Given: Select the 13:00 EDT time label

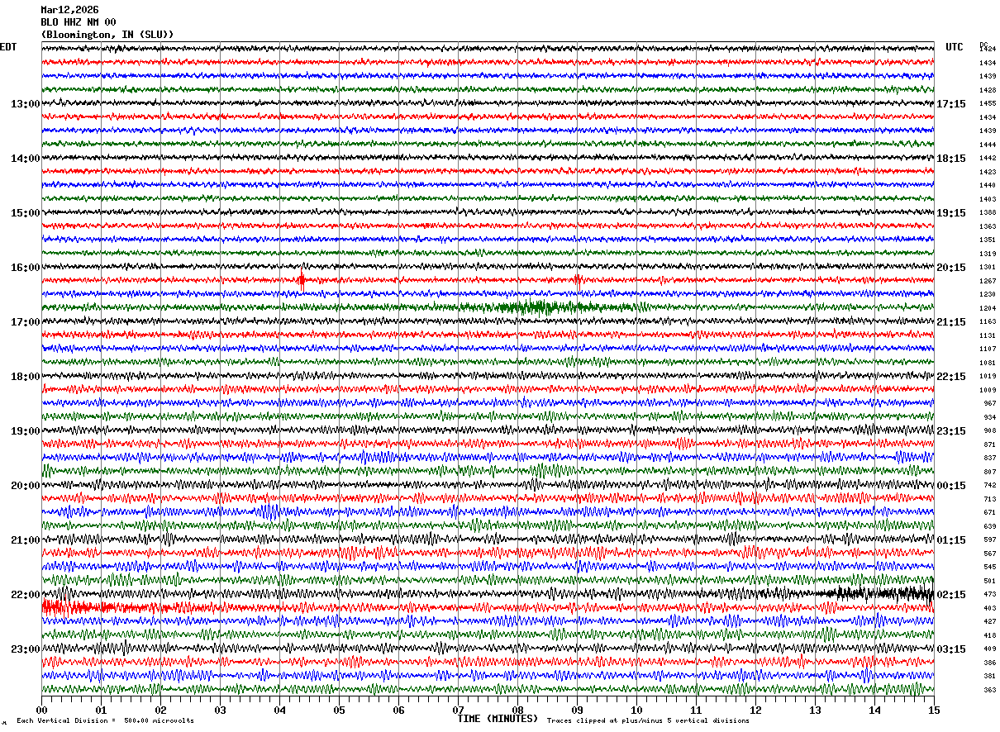Looking at the screenshot, I should click(x=25, y=104).
